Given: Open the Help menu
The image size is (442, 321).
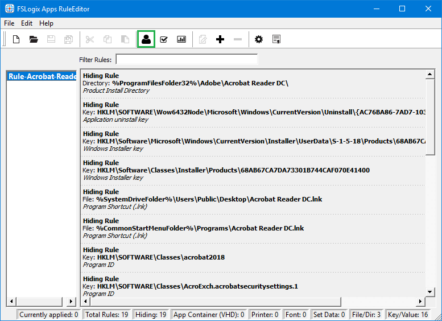Looking at the screenshot, I should tap(46, 23).
